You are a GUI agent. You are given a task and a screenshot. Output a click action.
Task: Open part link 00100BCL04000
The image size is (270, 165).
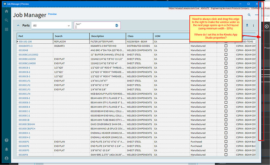[x=27, y=63]
